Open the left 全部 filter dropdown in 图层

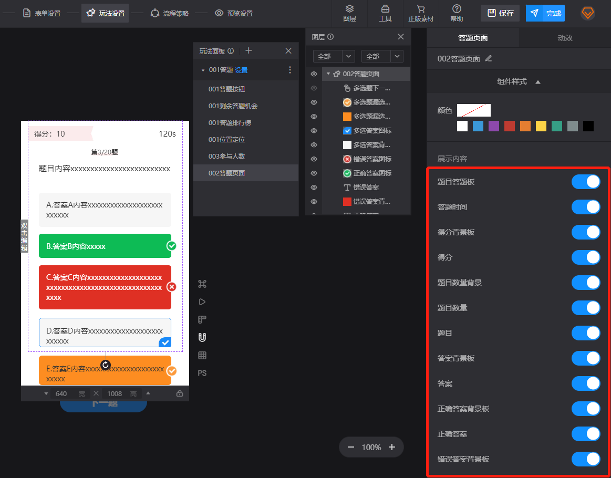click(x=334, y=57)
